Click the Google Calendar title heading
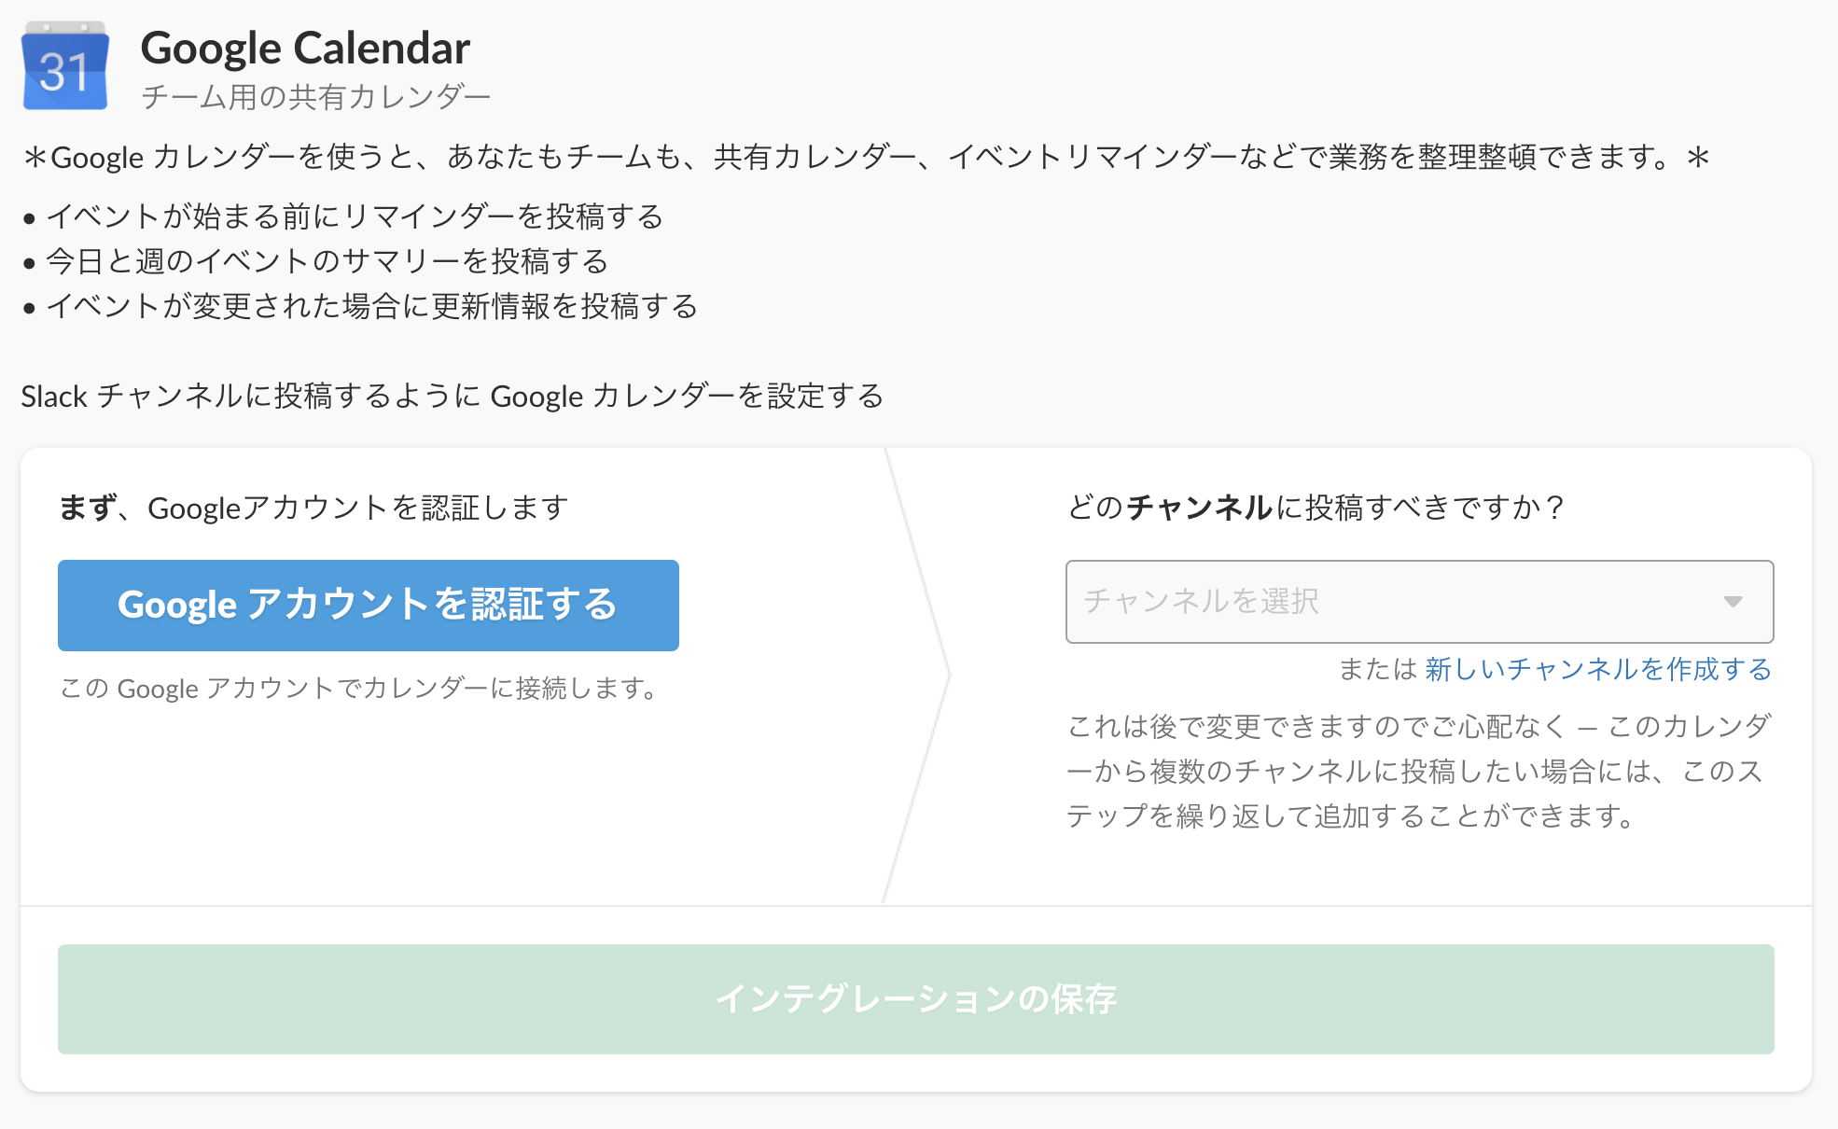The image size is (1838, 1129). [x=305, y=49]
